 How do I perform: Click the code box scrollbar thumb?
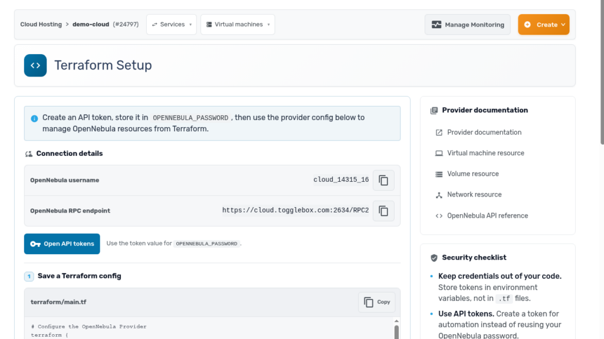click(396, 332)
